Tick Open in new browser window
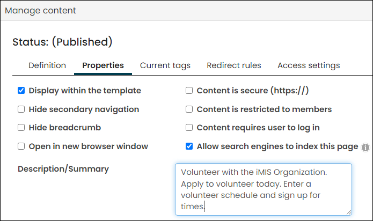Viewport: 373px width, 221px height. click(x=21, y=146)
